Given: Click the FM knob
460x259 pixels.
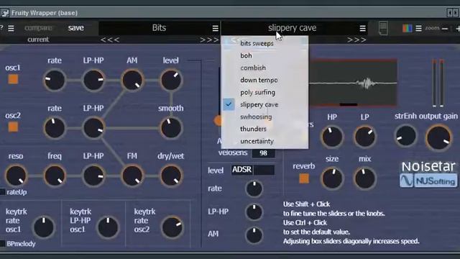Looking at the screenshot, I should tap(132, 176).
